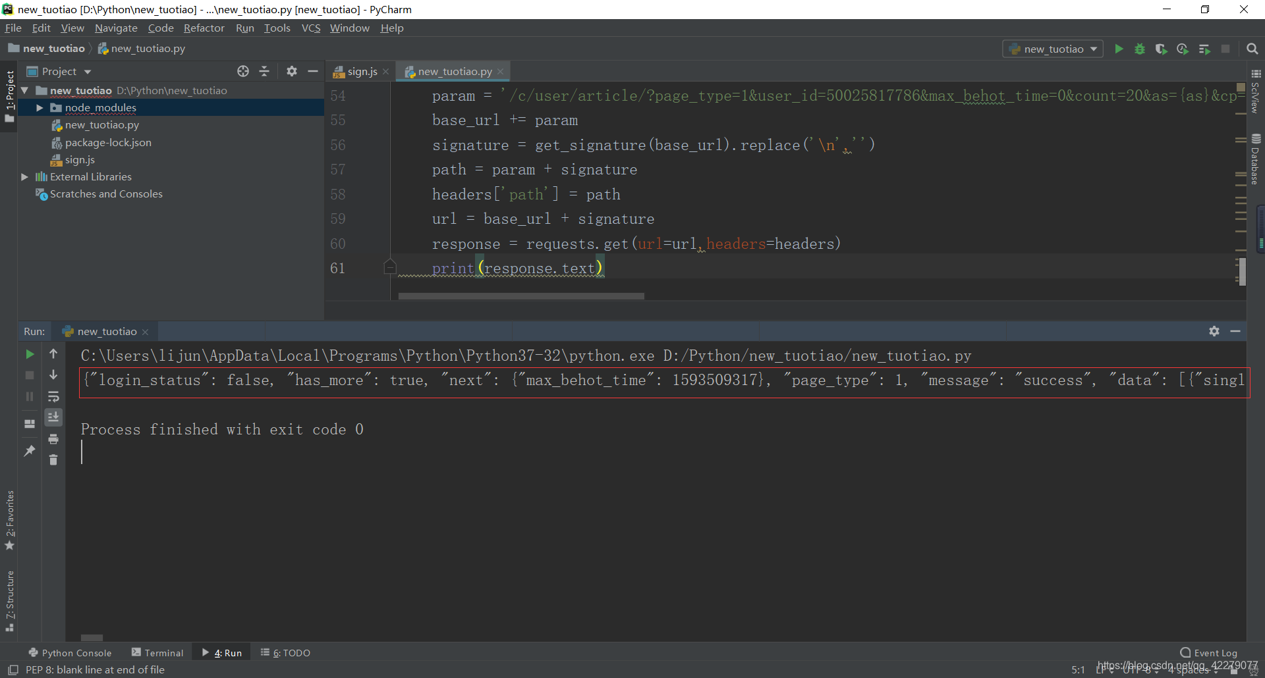Viewport: 1265px width, 678px height.
Task: Open the run configuration dropdown new_tuotiao
Action: [1053, 49]
